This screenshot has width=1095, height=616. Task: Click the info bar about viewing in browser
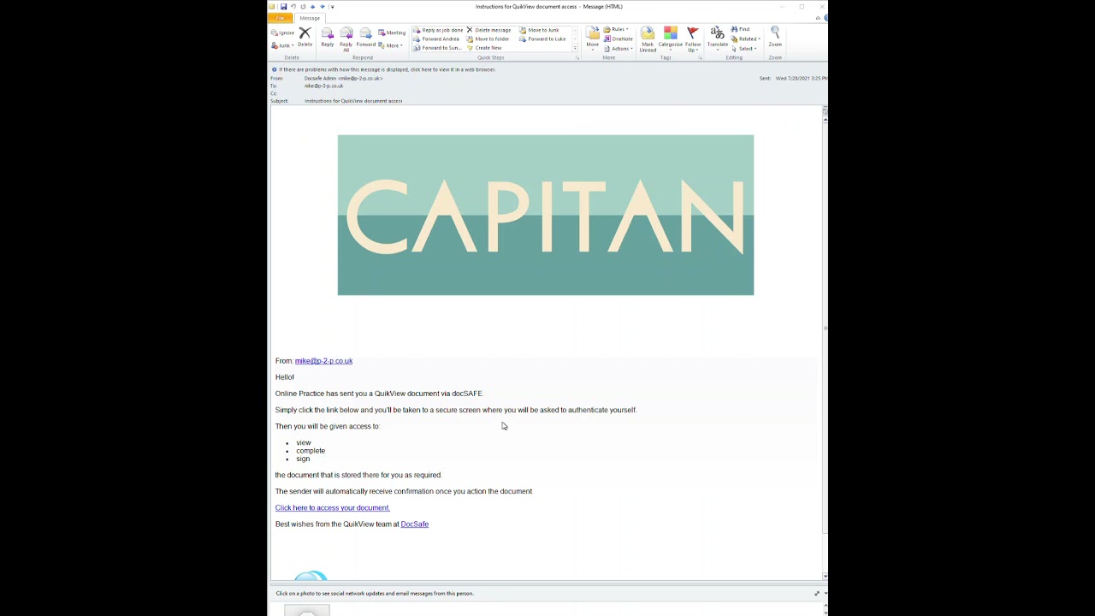pyautogui.click(x=384, y=69)
